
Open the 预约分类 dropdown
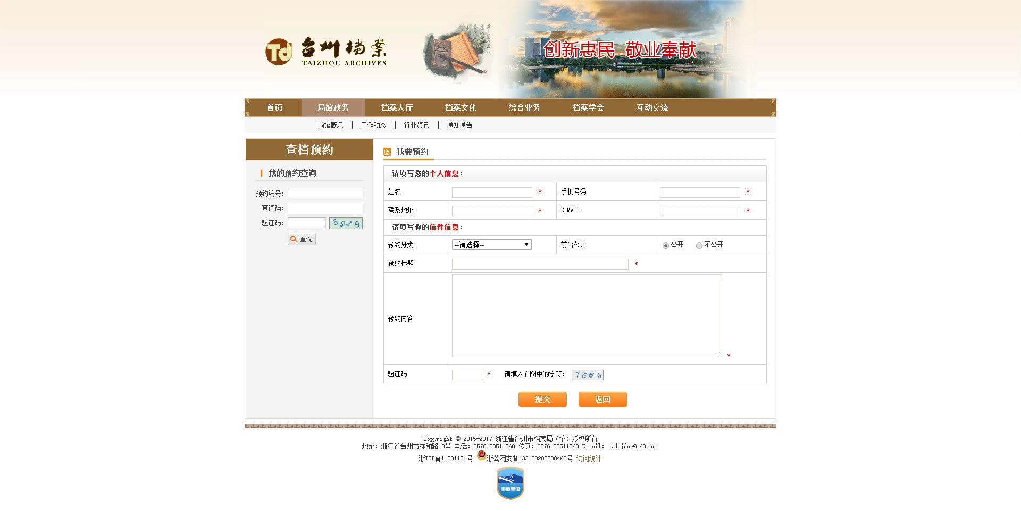[x=491, y=245]
